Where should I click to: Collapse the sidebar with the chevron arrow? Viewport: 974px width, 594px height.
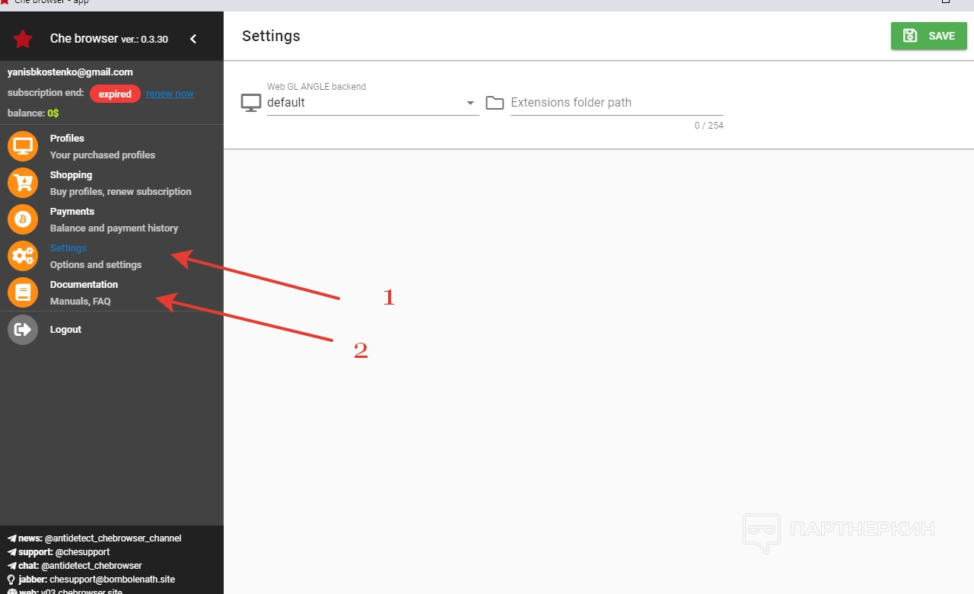click(193, 39)
